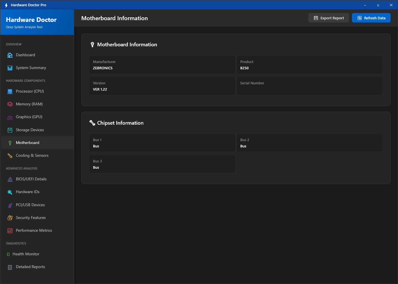Click the Processor (CPU) monitor icon
The width and height of the screenshot is (398, 284).
(x=10, y=91)
